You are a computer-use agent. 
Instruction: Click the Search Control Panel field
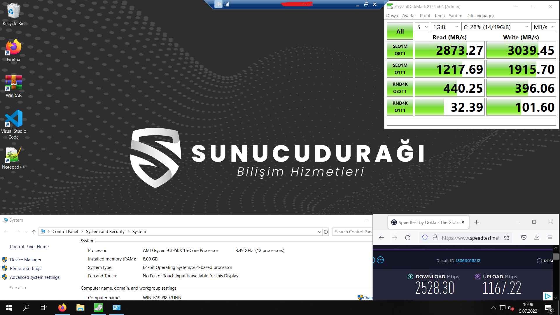pos(353,232)
